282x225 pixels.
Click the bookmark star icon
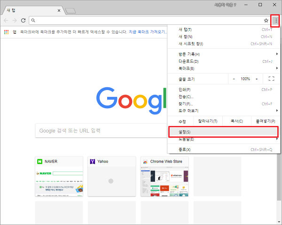[x=266, y=21]
